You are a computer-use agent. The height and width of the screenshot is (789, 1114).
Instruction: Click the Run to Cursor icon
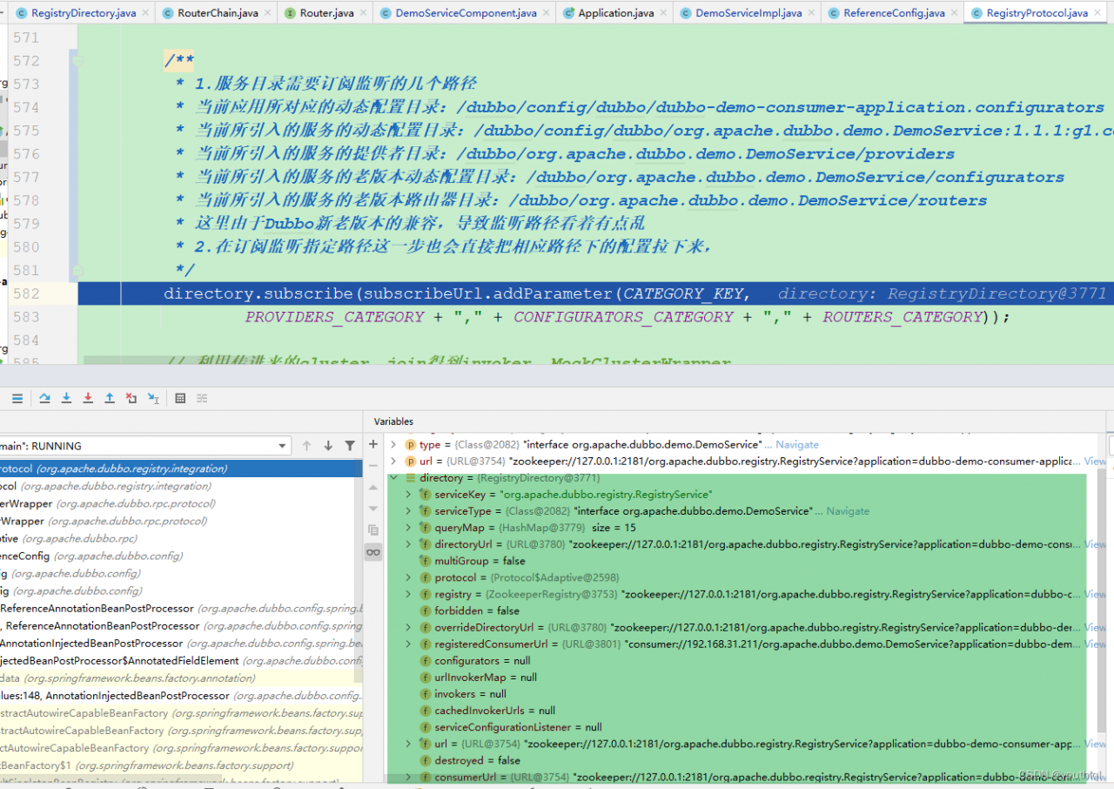pyautogui.click(x=153, y=398)
